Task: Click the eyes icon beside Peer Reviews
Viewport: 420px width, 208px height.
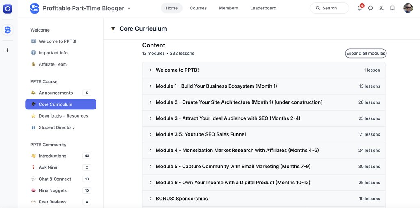Action: [33, 202]
